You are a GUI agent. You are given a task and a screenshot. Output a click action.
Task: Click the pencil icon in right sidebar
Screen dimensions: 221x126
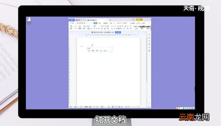pyautogui.click(x=149, y=38)
